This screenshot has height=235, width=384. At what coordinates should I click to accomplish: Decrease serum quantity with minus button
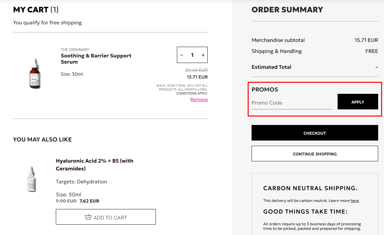182,55
